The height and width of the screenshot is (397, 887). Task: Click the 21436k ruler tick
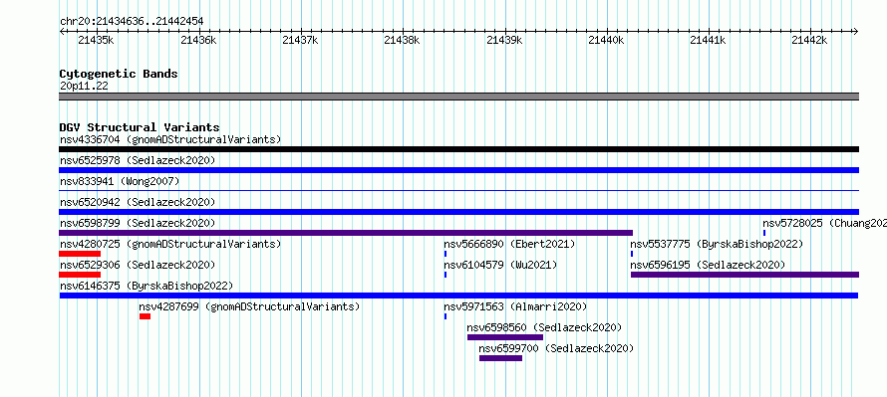(x=198, y=40)
